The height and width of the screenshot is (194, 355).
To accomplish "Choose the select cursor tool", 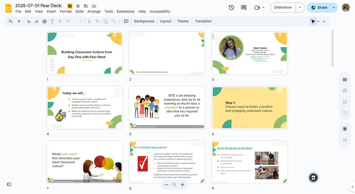I will [89, 22].
